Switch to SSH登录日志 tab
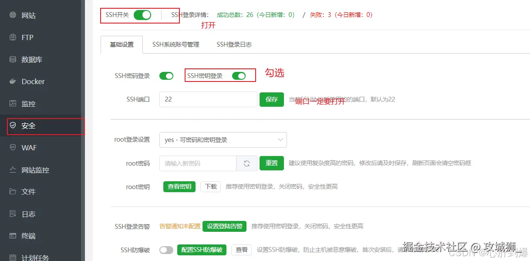 tap(233, 44)
